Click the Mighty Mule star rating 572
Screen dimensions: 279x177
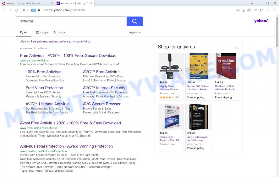pyautogui.click(x=170, y=97)
